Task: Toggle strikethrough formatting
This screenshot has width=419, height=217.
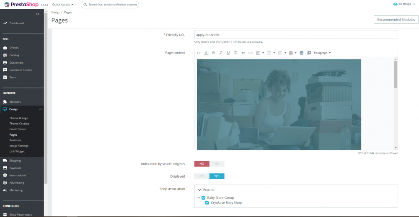Action: tap(235, 53)
